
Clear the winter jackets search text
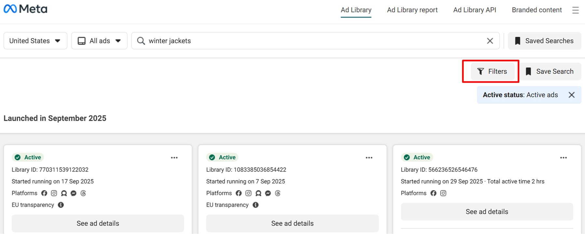(x=490, y=41)
